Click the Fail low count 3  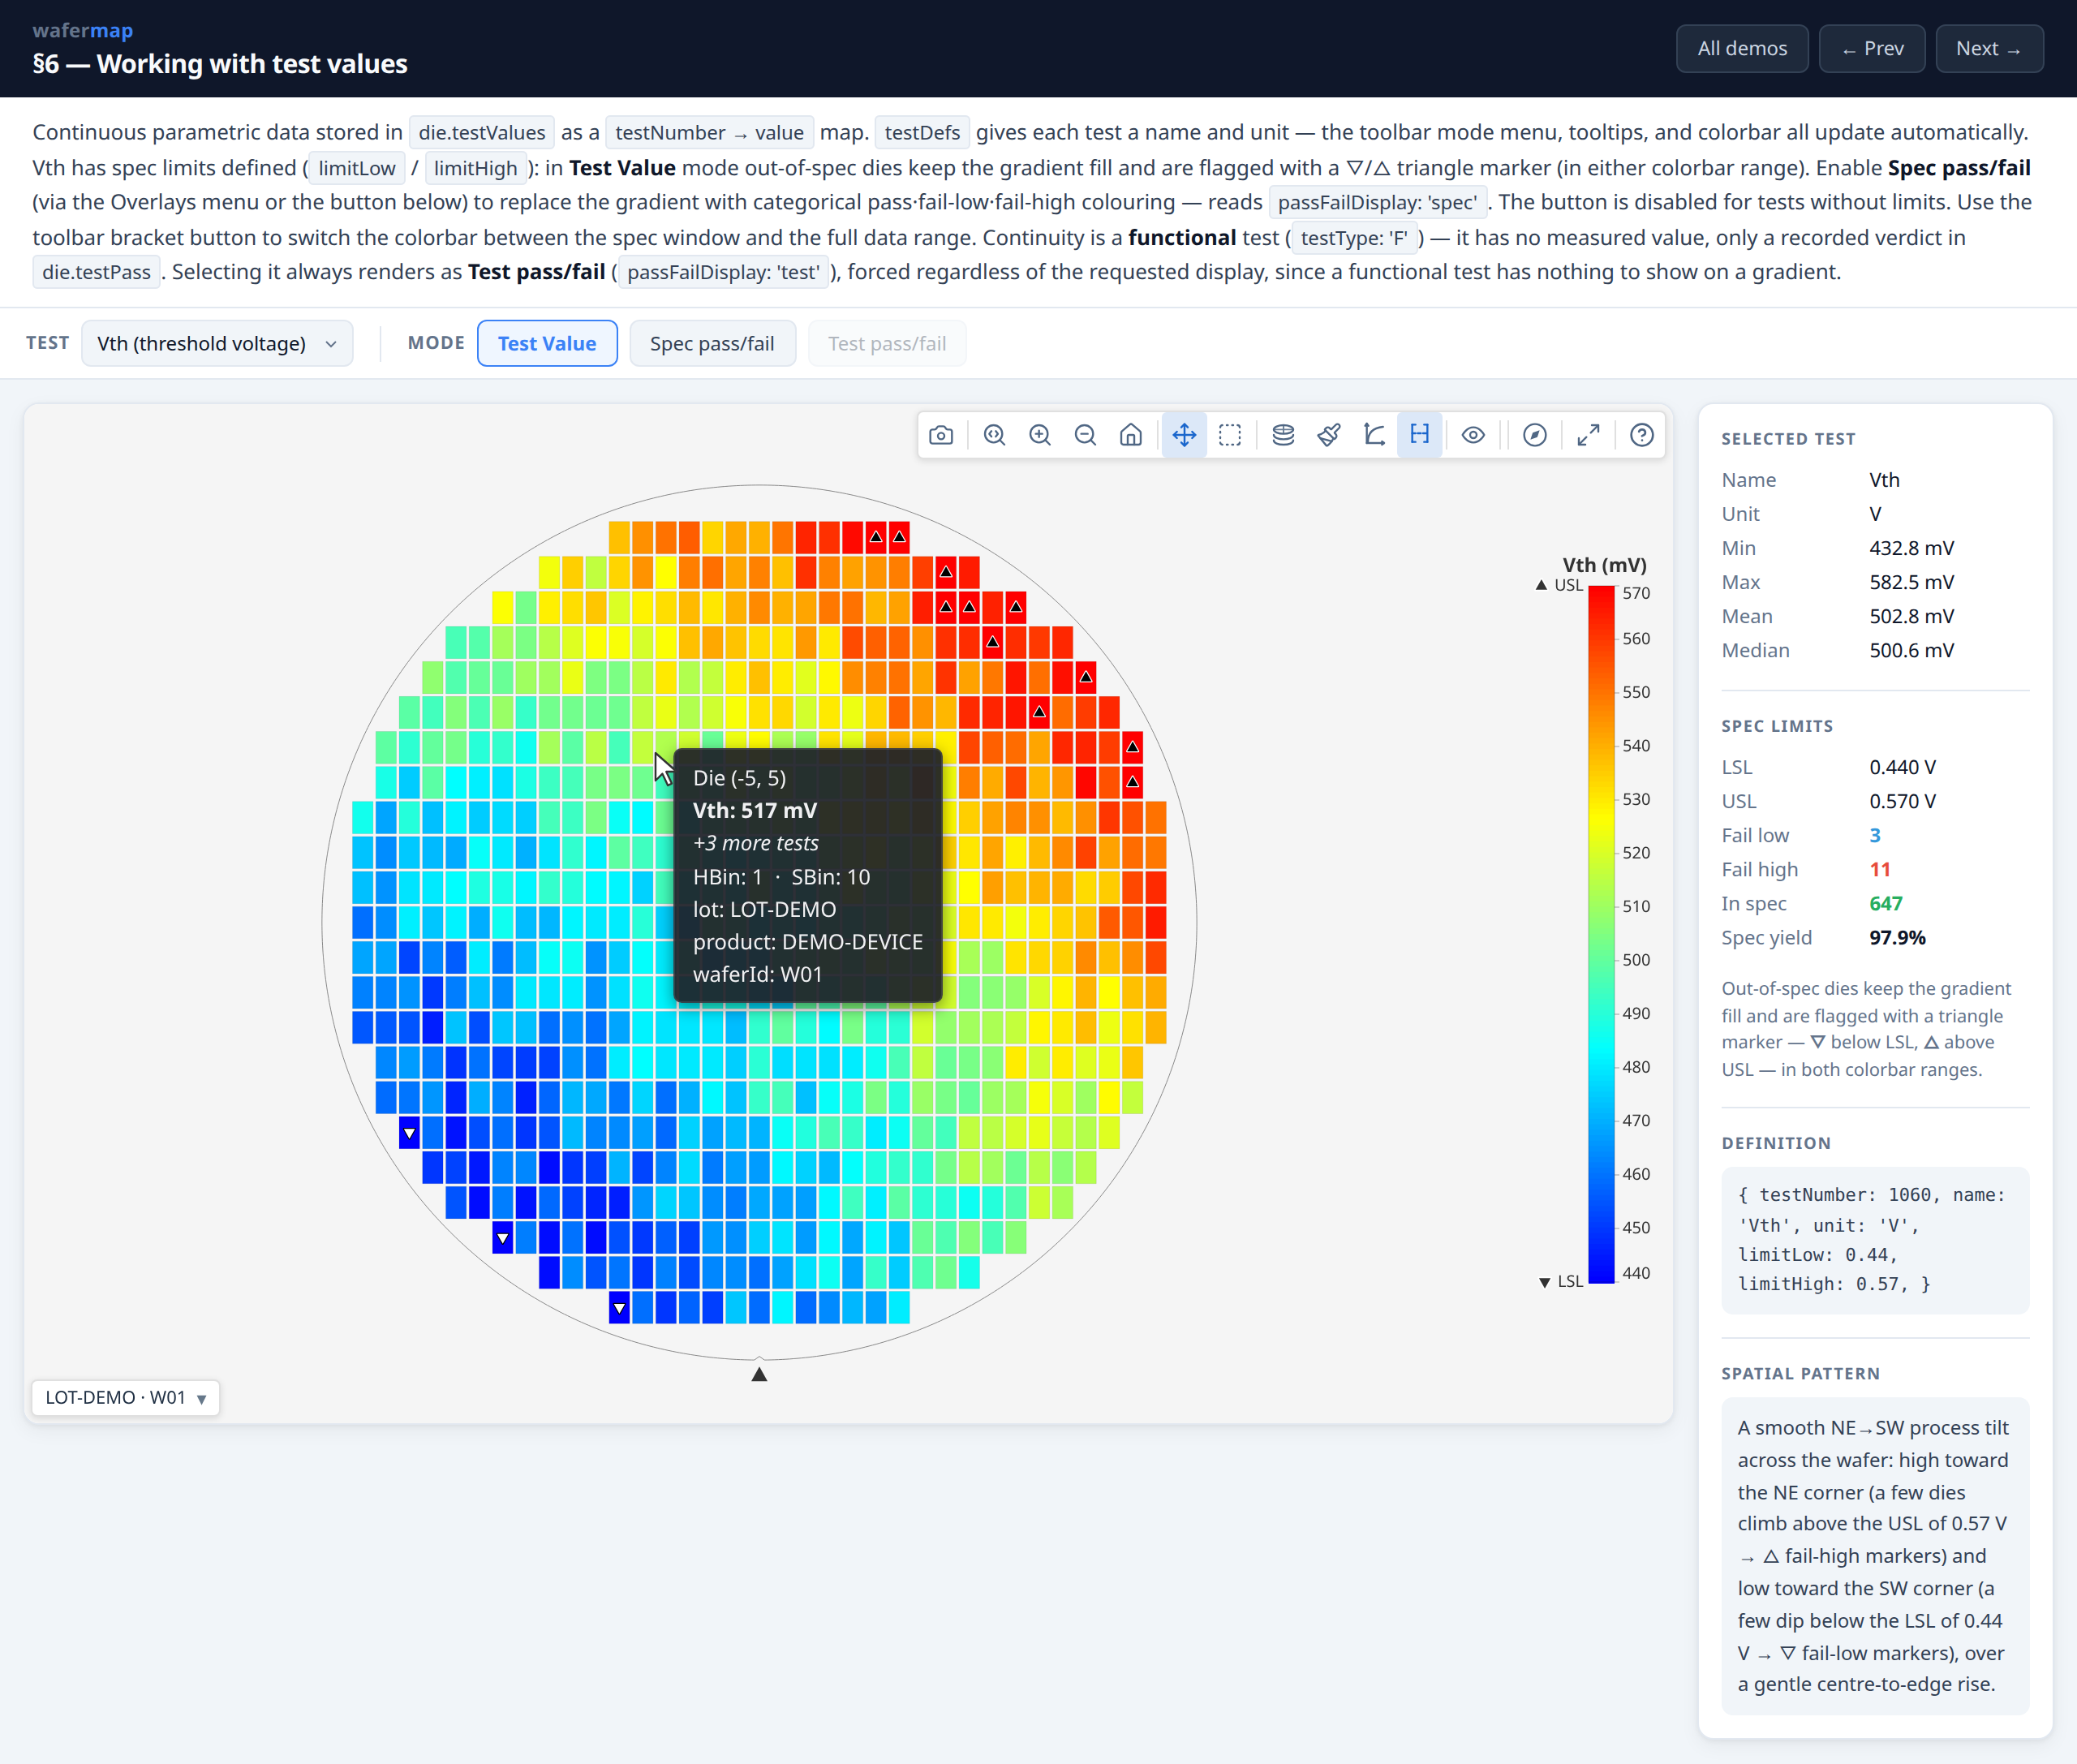coord(1875,835)
